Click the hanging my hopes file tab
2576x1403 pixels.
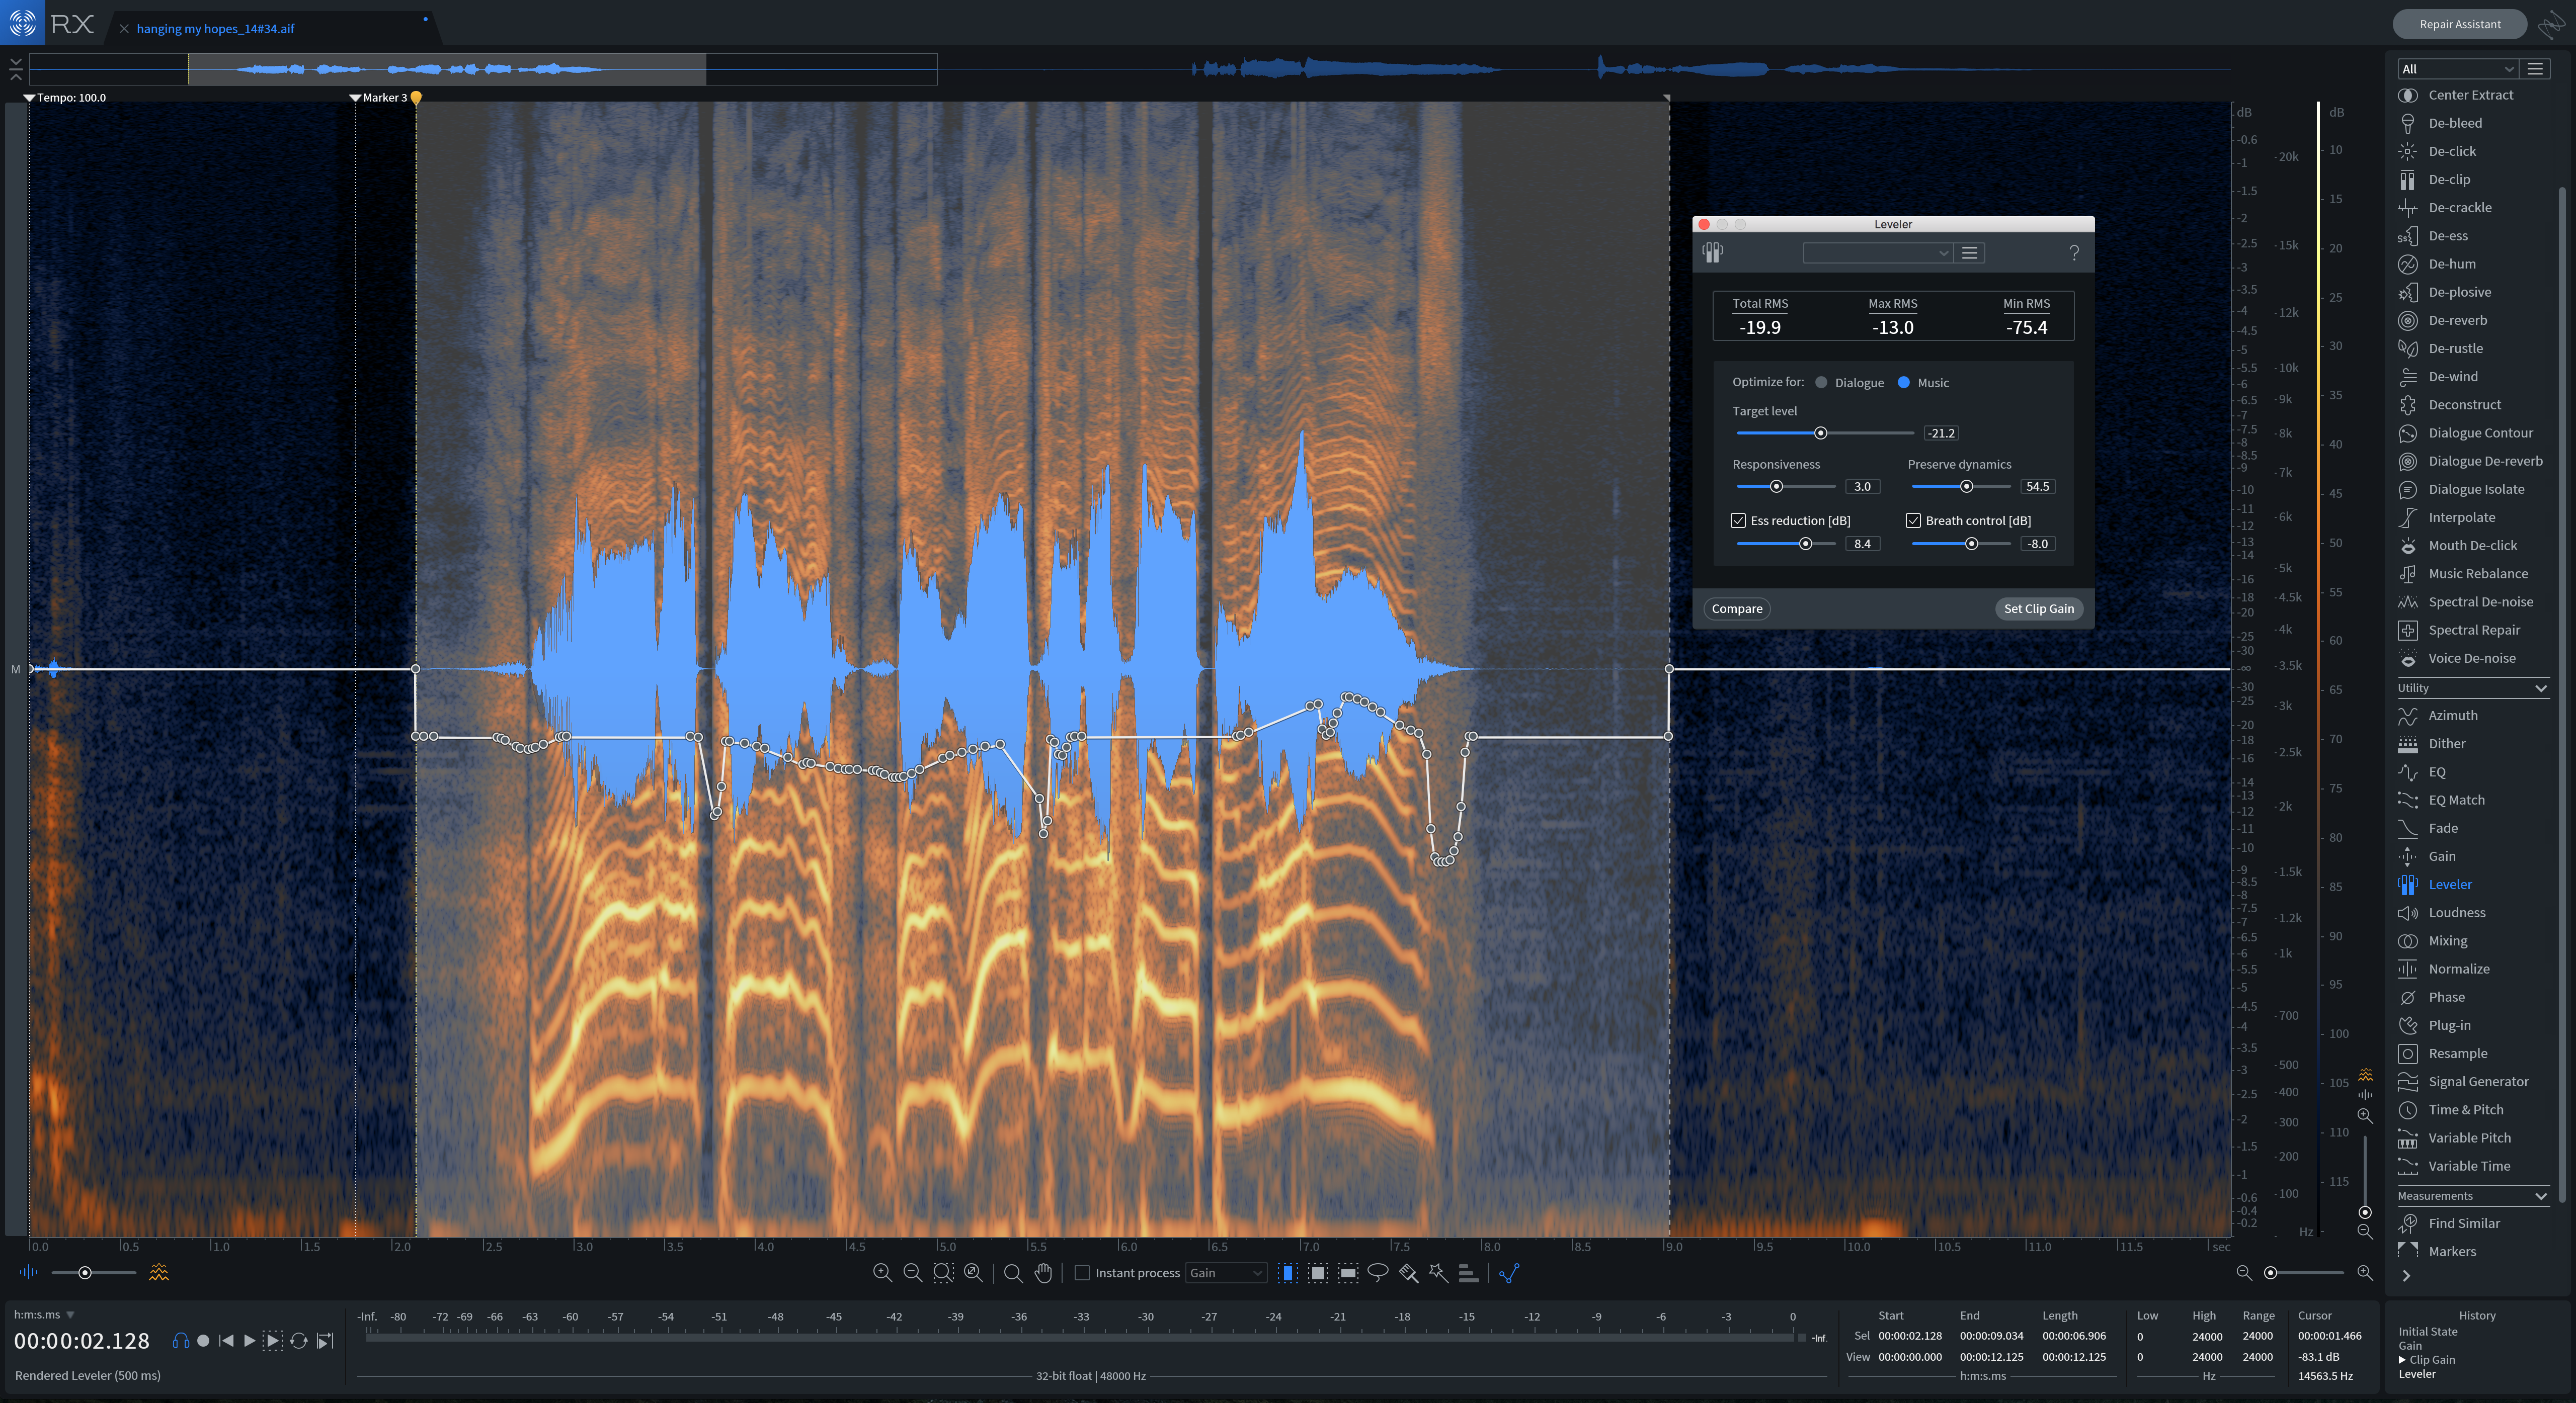point(216,29)
